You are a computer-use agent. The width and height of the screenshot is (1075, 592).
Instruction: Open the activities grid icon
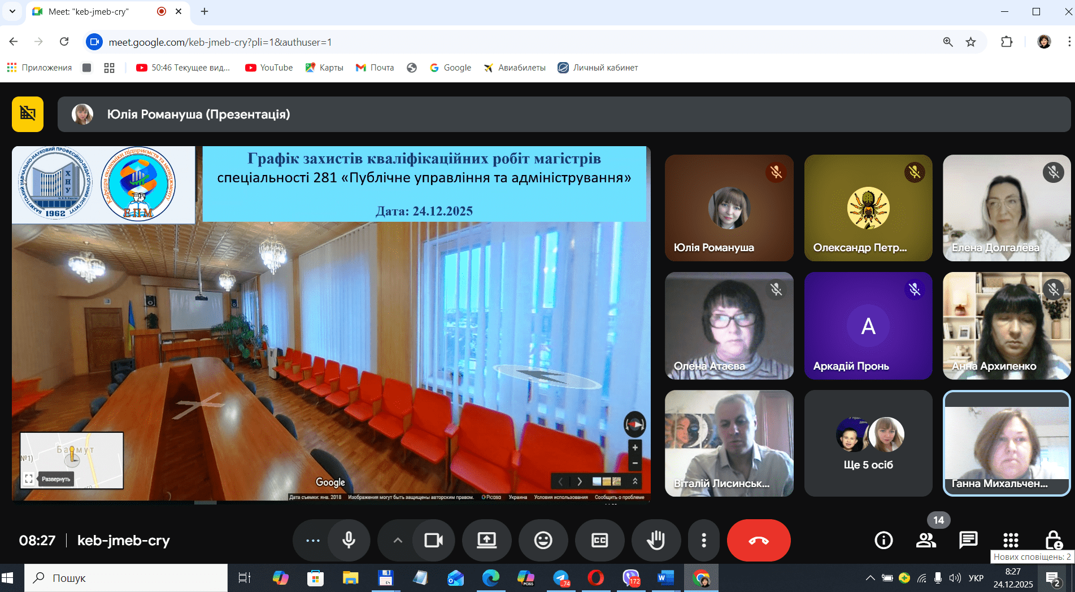[1011, 540]
